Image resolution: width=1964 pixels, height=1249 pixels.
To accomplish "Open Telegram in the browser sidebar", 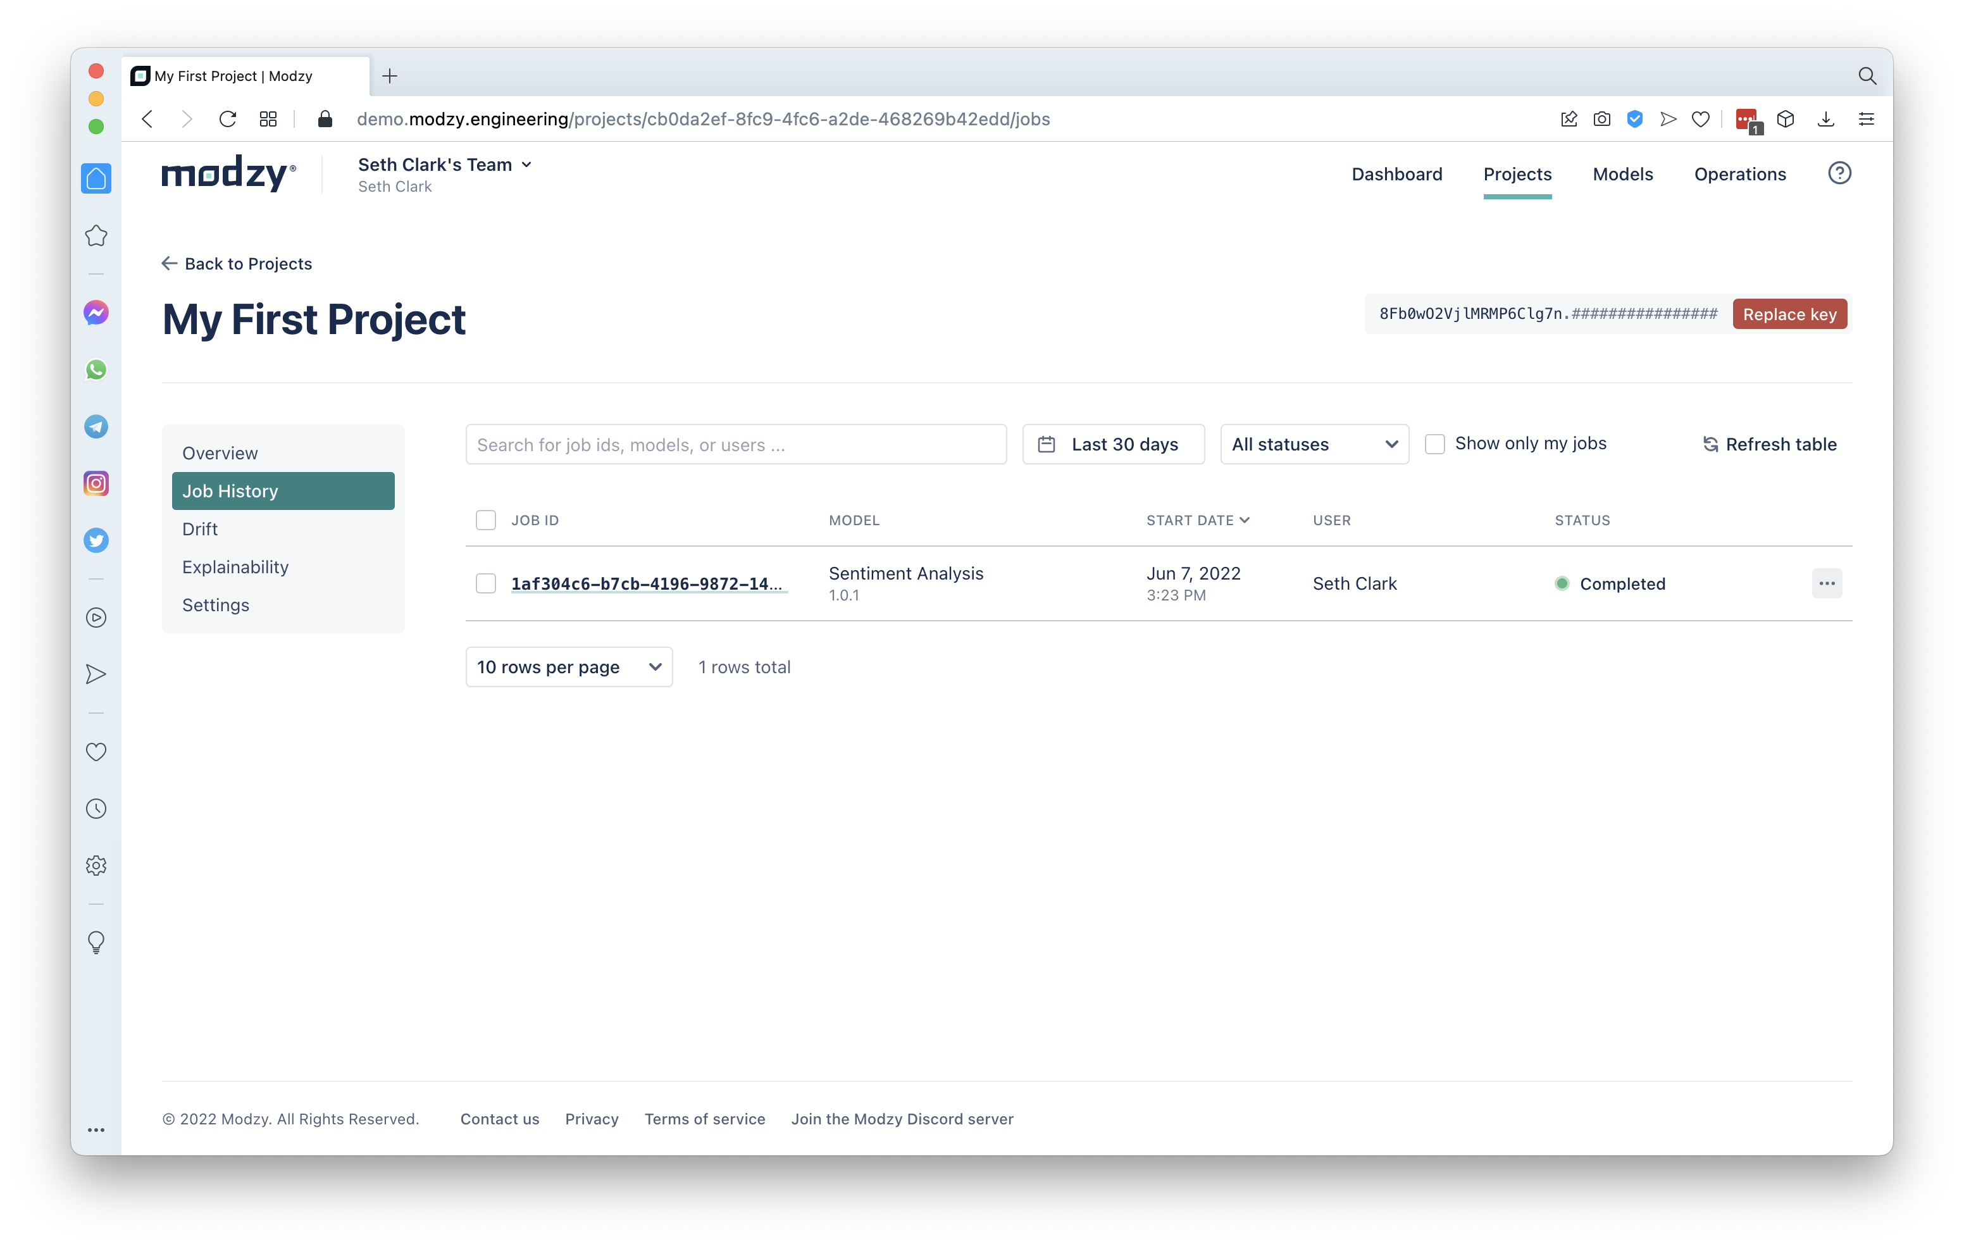I will click(96, 426).
